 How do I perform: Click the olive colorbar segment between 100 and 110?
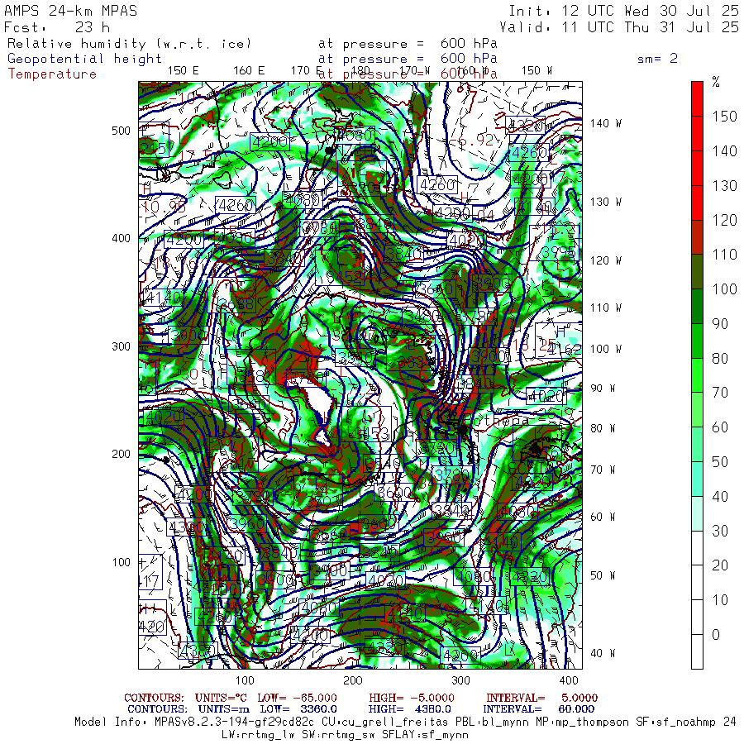(x=697, y=271)
